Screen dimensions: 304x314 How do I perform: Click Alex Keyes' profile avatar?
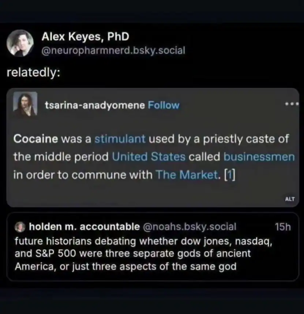(20, 43)
